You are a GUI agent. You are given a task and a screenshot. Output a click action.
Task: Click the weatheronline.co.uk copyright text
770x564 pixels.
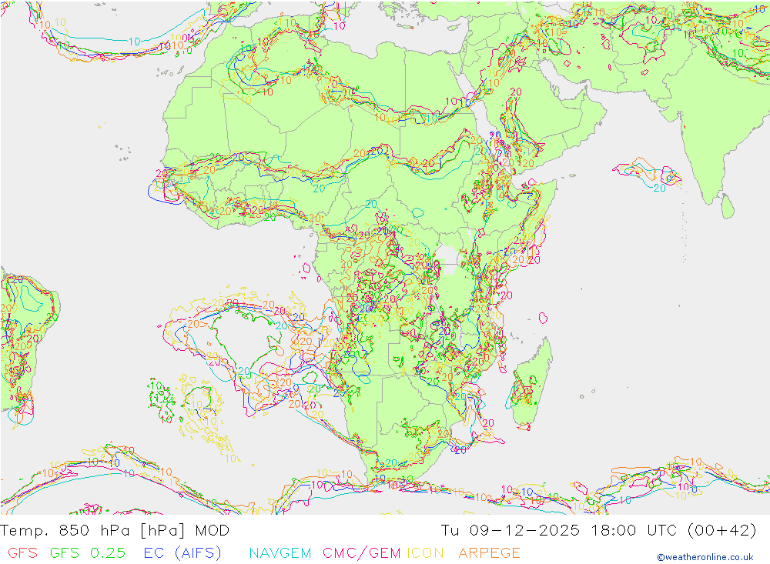coord(705,557)
